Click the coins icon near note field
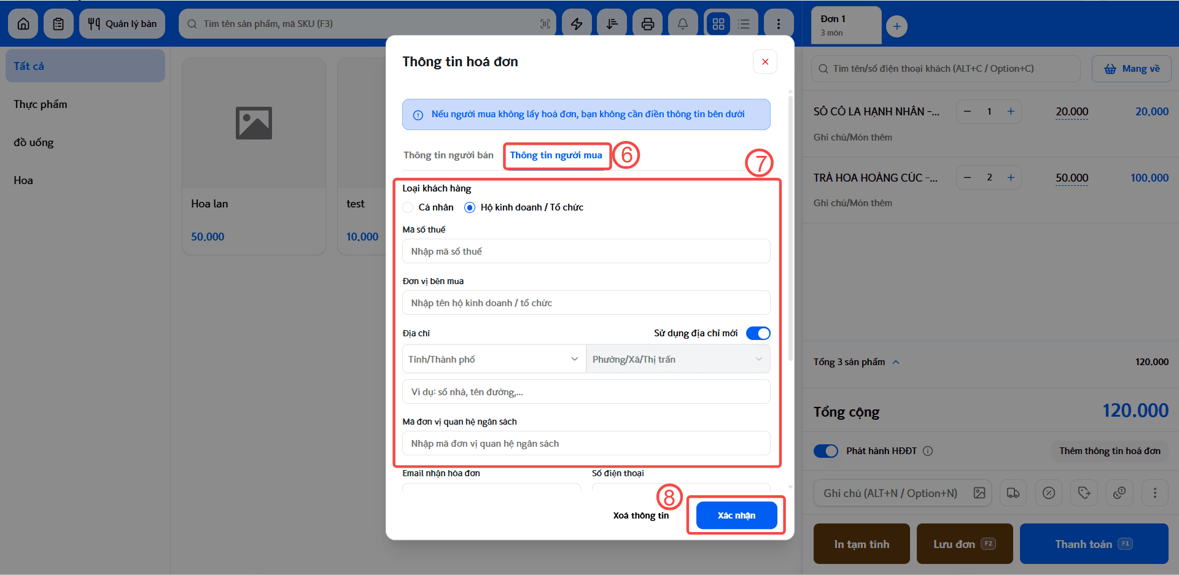This screenshot has width=1179, height=575. (1119, 493)
